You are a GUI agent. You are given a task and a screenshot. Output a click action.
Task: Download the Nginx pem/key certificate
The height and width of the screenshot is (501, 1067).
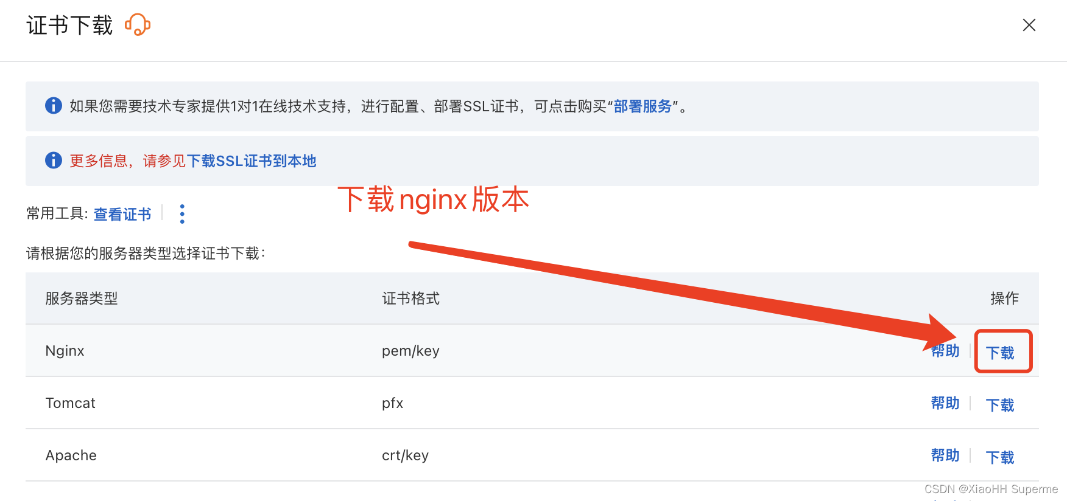(1000, 353)
